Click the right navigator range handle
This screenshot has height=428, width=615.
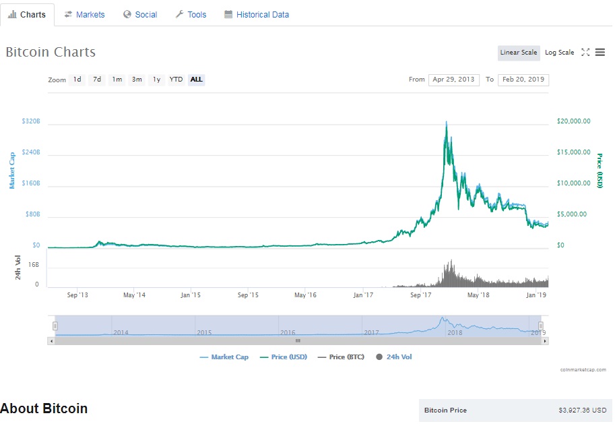pos(540,326)
